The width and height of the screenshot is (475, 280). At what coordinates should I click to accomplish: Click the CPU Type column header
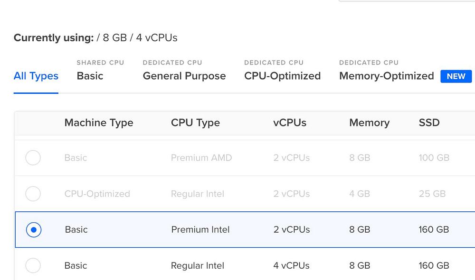(195, 123)
